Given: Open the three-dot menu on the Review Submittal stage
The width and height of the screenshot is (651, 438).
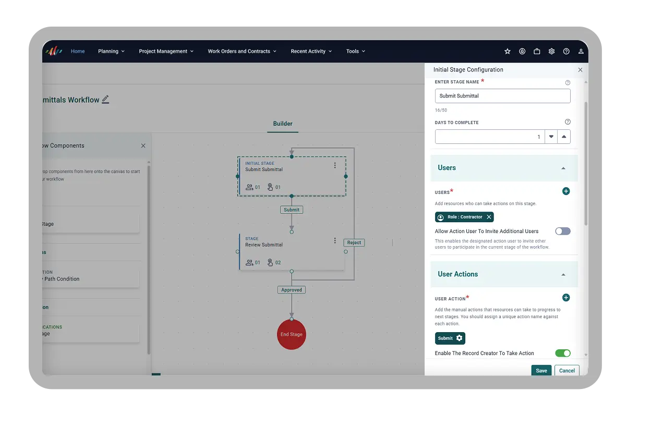Looking at the screenshot, I should point(335,240).
